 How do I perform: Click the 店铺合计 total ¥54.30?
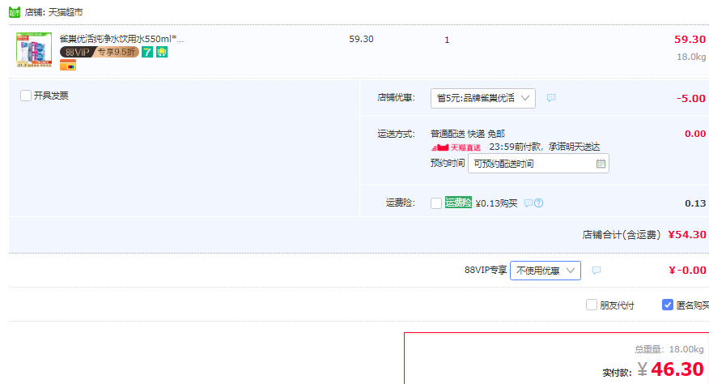(x=687, y=235)
